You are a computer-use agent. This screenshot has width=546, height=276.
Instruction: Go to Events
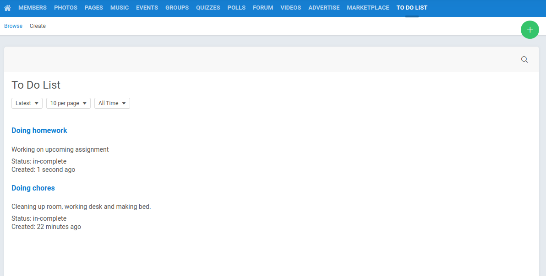(147, 8)
